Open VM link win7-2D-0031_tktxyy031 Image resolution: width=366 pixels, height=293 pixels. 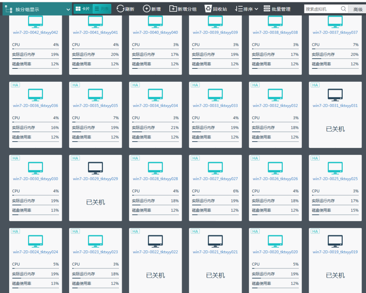(x=335, y=106)
